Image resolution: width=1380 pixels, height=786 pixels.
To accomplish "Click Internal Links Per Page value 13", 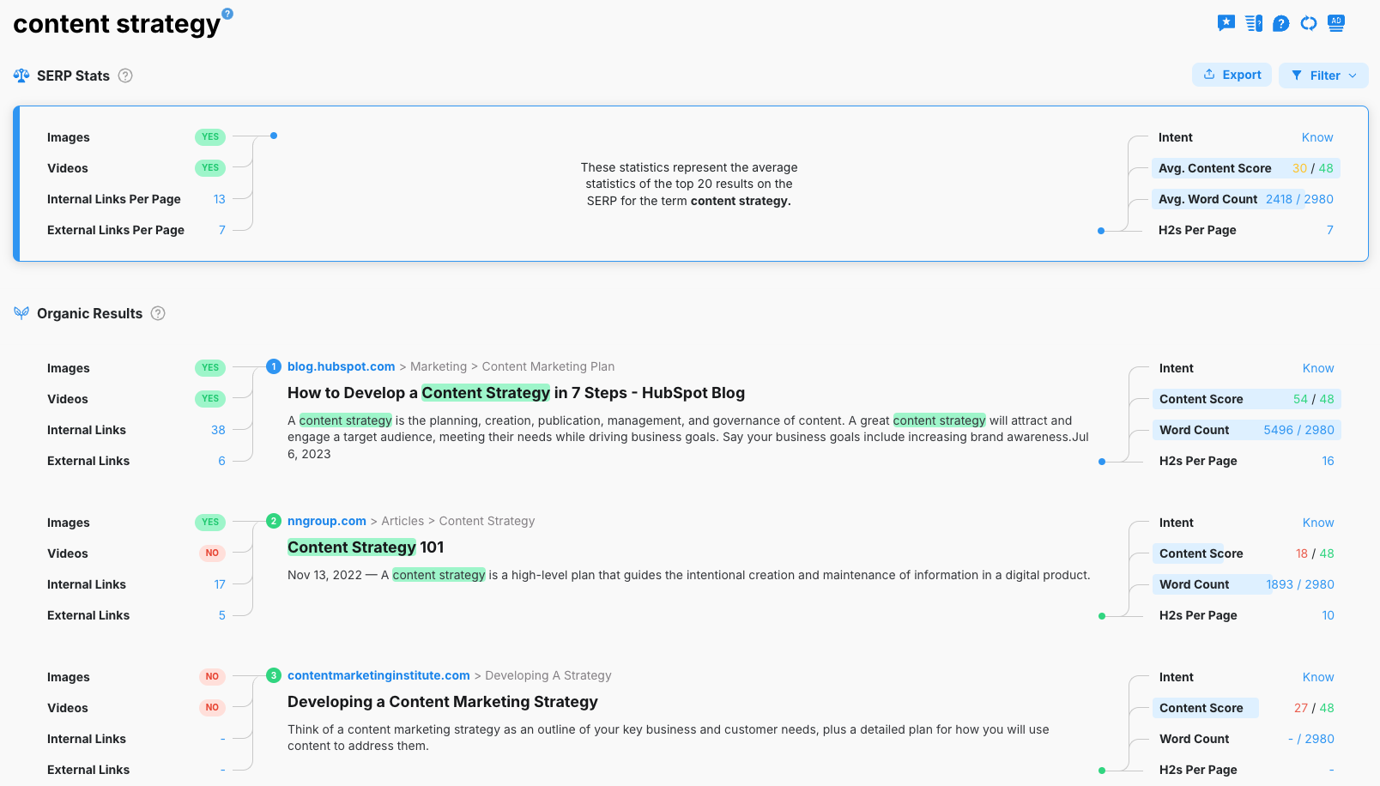I will (x=220, y=199).
